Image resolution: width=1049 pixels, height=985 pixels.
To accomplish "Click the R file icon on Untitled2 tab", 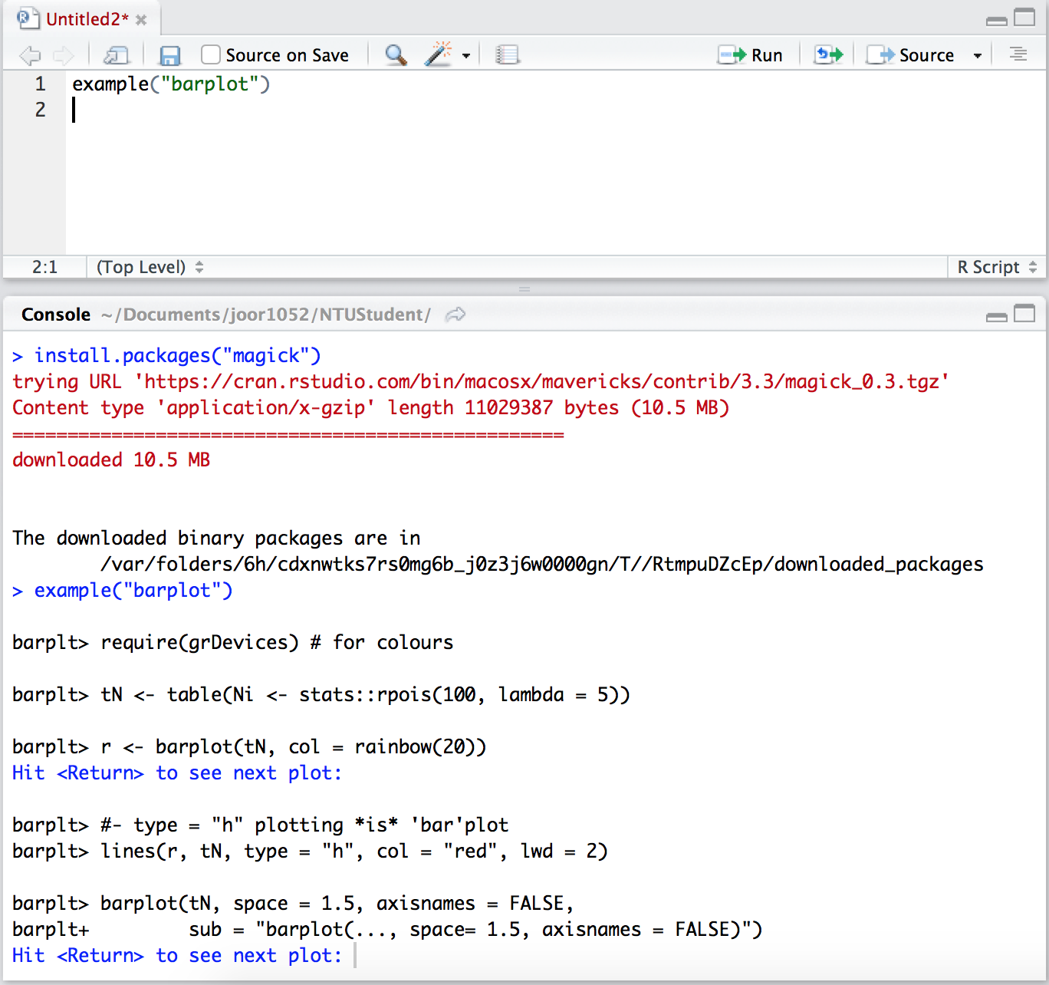I will (x=28, y=18).
